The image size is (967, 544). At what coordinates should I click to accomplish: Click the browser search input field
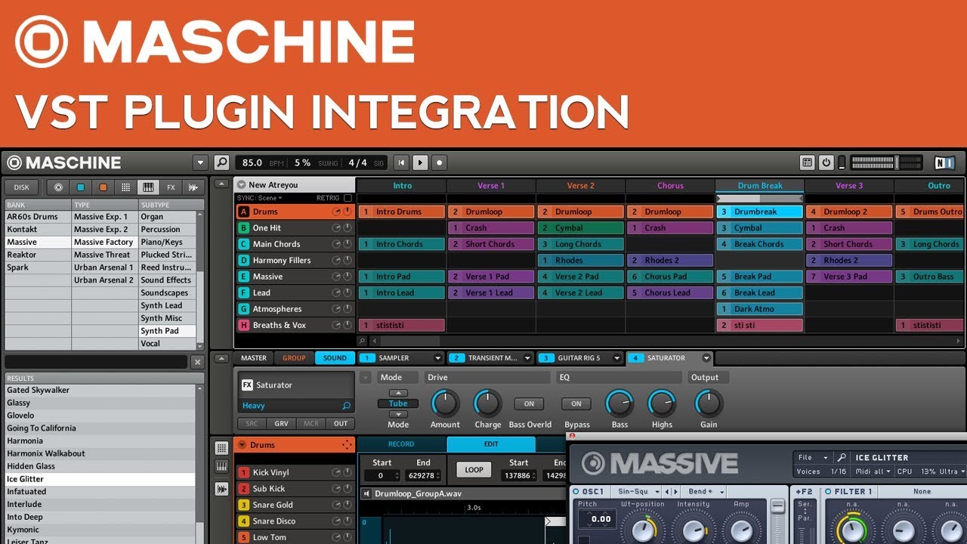coord(96,363)
